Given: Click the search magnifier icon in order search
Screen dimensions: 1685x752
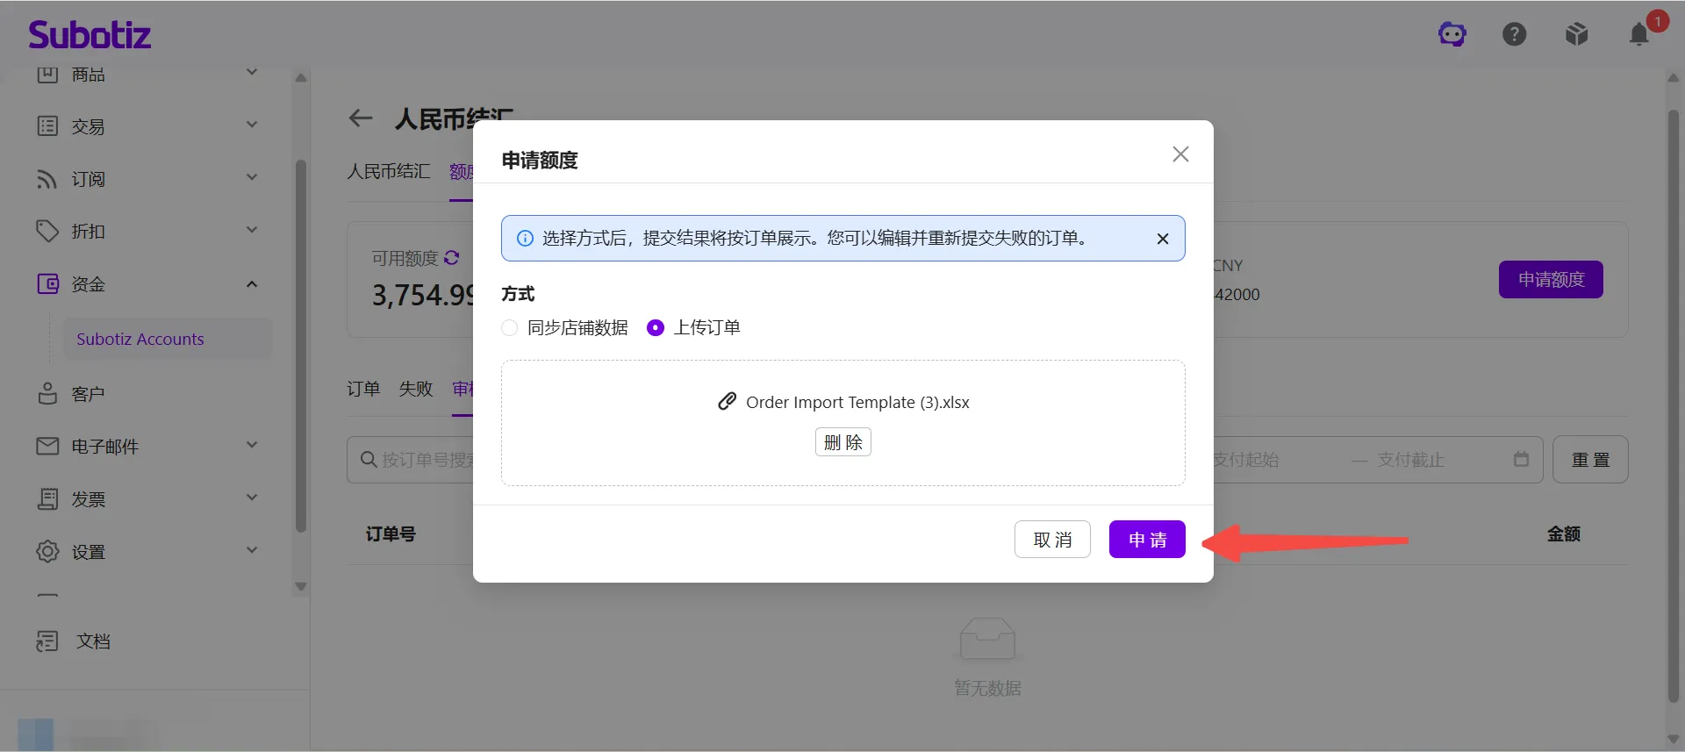Looking at the screenshot, I should (x=369, y=459).
